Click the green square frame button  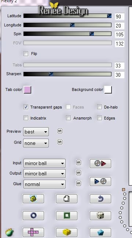pos(67,215)
